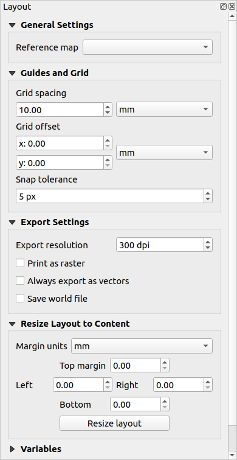Open the Reference map dropdown
Viewport: 237px width, 460px height.
(x=148, y=47)
